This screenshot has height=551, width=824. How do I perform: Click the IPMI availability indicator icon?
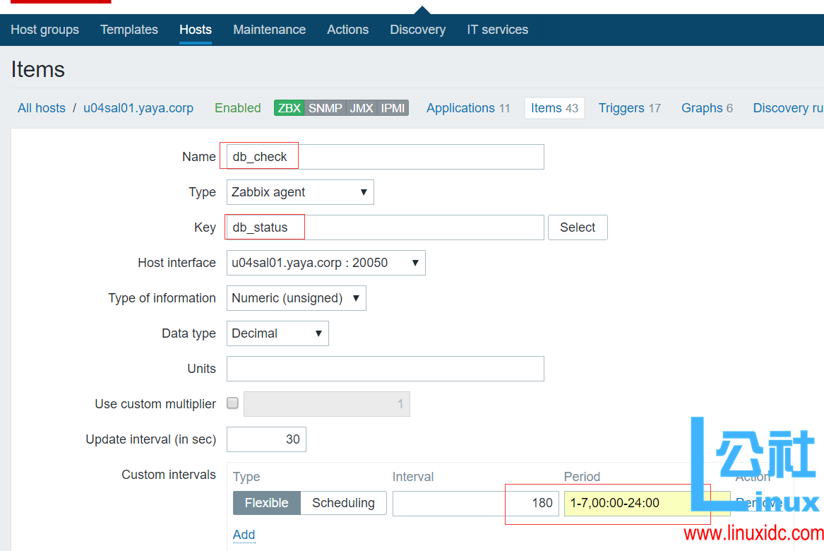pos(393,108)
